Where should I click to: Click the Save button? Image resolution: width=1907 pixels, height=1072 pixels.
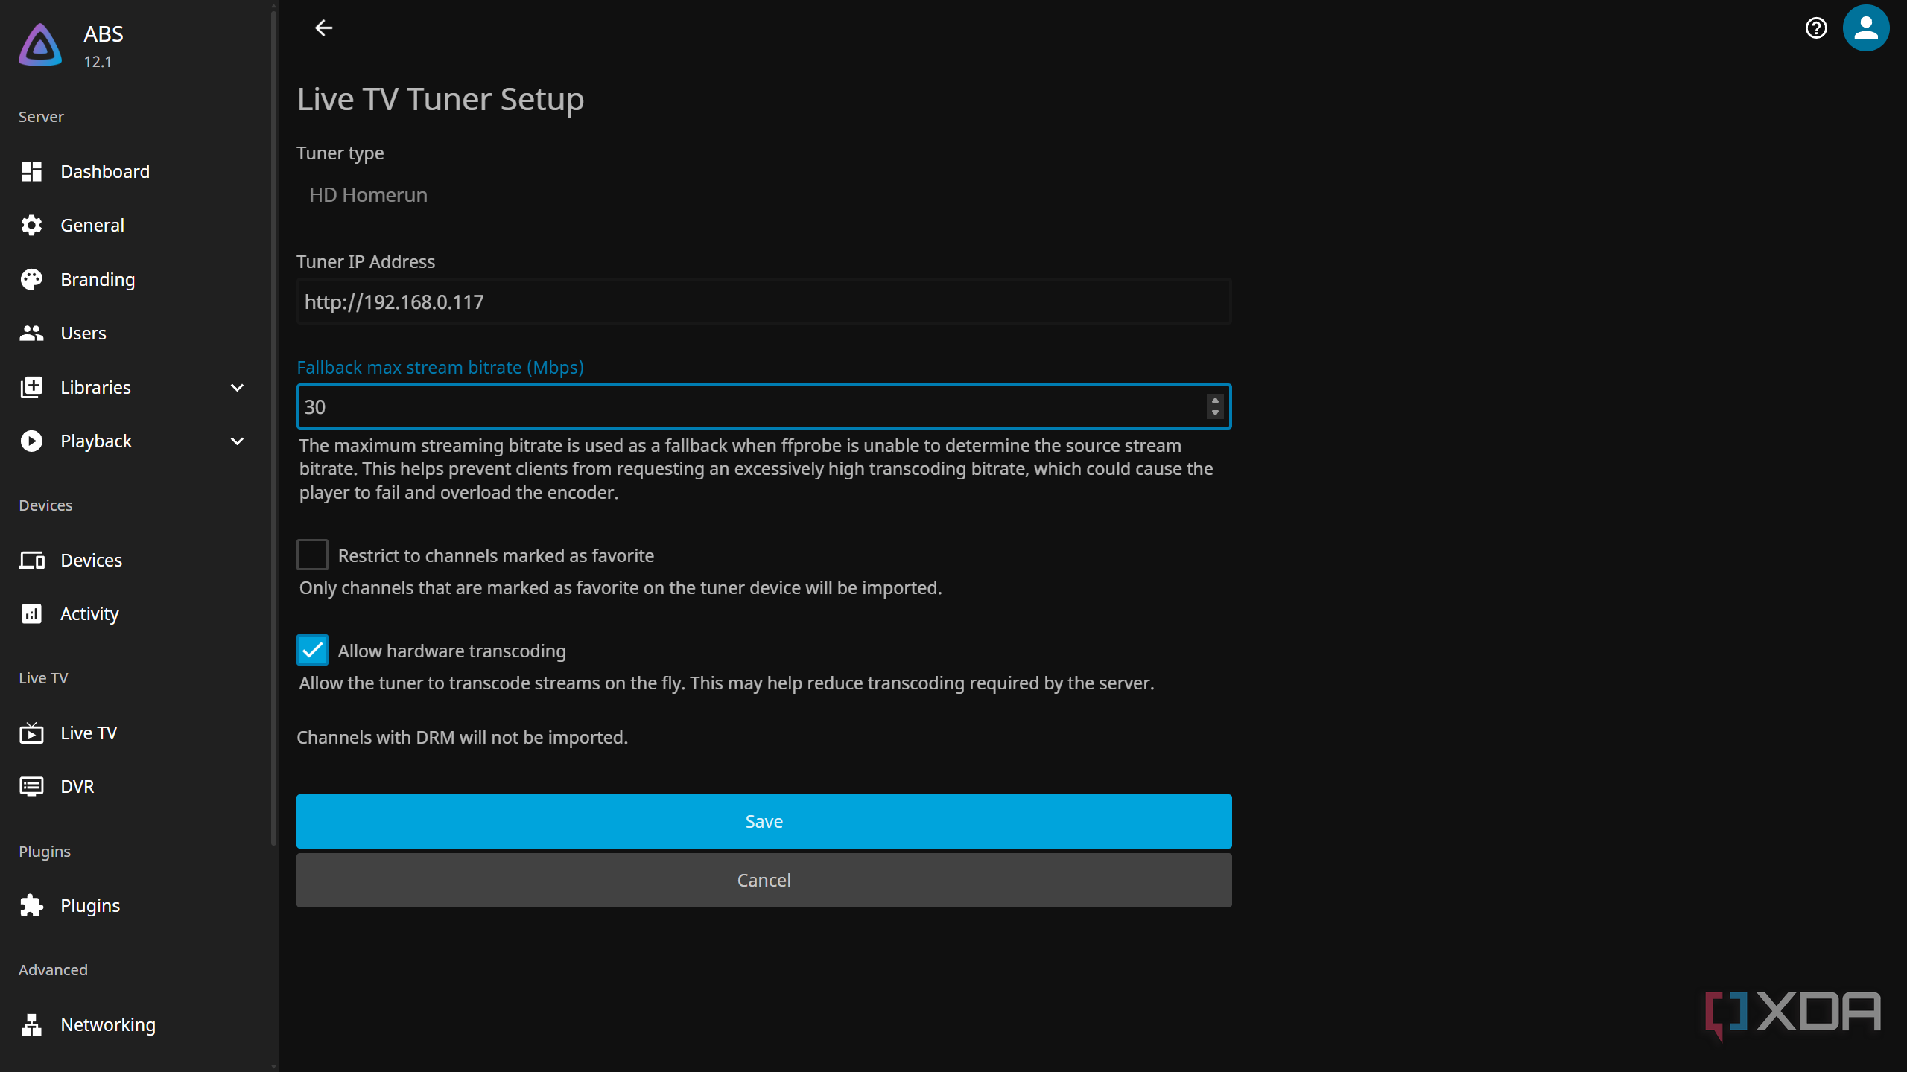pyautogui.click(x=764, y=821)
